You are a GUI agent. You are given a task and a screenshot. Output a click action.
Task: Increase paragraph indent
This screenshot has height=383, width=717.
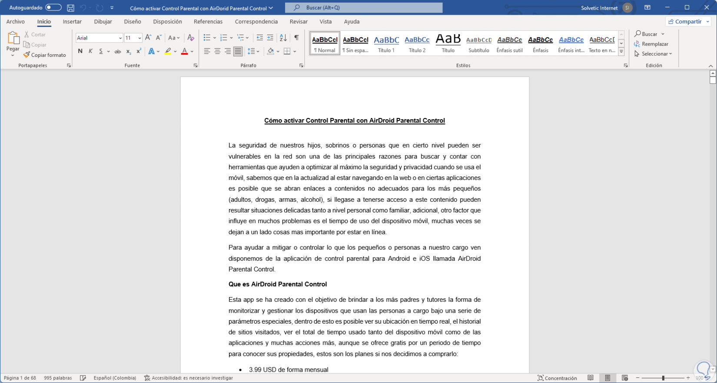[270, 38]
